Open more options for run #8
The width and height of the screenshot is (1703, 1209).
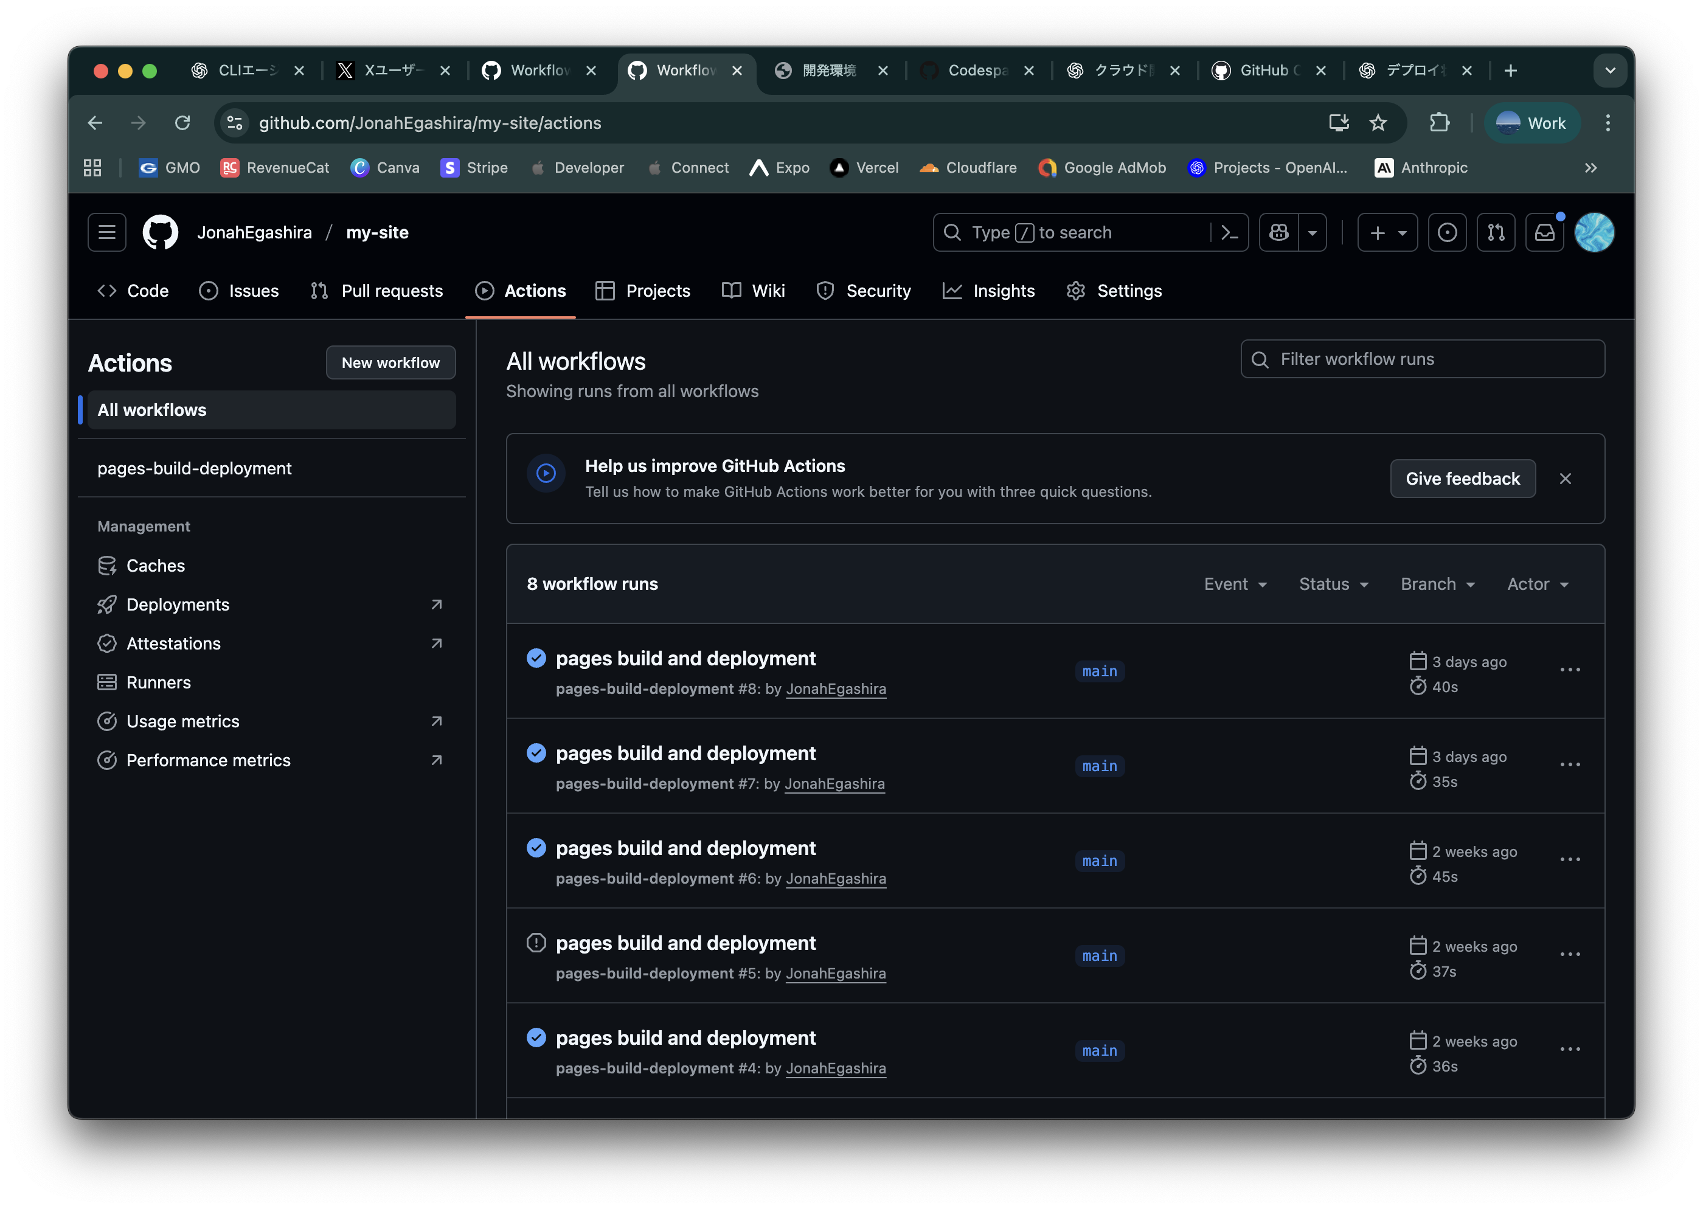click(x=1570, y=670)
